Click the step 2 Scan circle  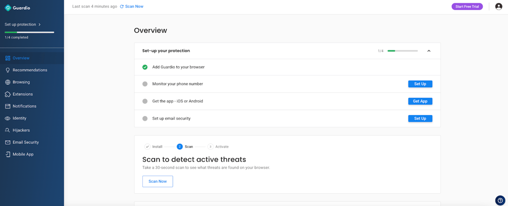(180, 147)
